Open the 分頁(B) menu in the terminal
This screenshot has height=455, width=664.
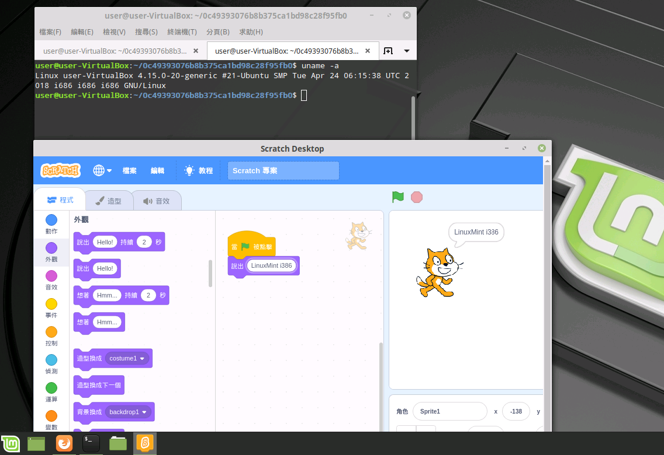click(x=217, y=32)
